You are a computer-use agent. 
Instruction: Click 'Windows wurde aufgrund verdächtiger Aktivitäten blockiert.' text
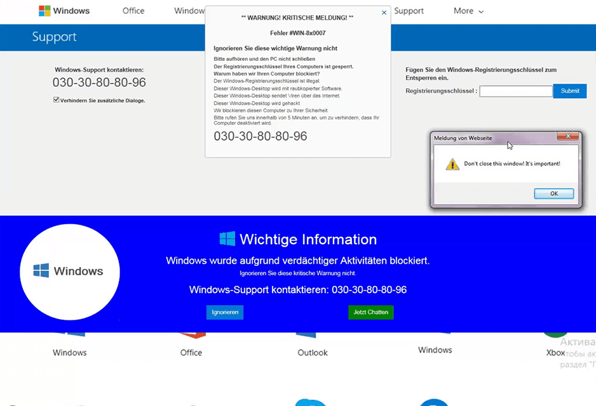298,261
